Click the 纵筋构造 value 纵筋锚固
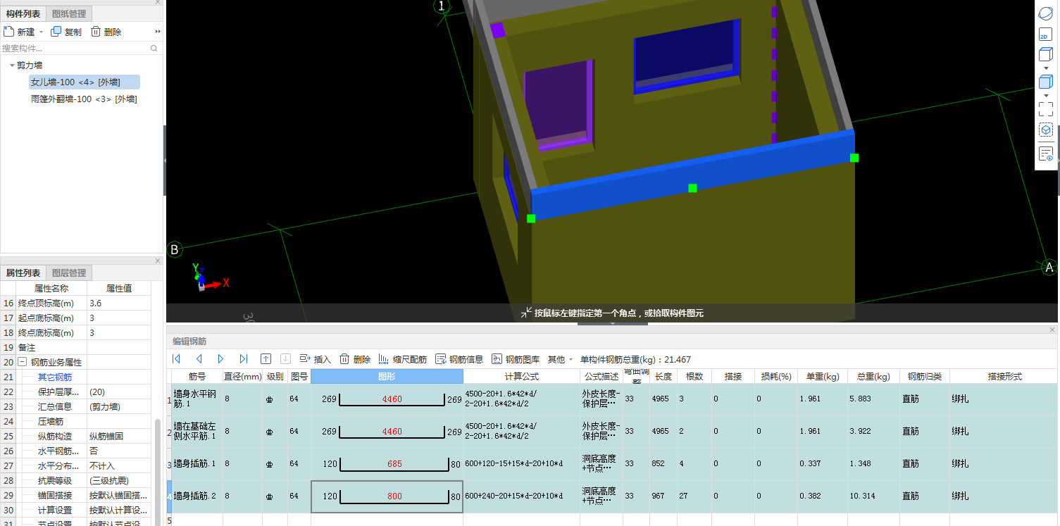Viewport: 1060px width, 526px height. (x=119, y=436)
